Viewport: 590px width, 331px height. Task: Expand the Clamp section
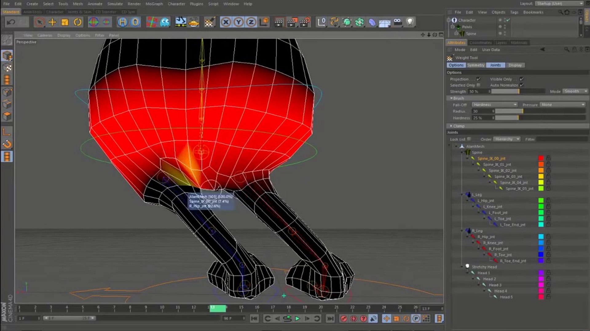(458, 126)
